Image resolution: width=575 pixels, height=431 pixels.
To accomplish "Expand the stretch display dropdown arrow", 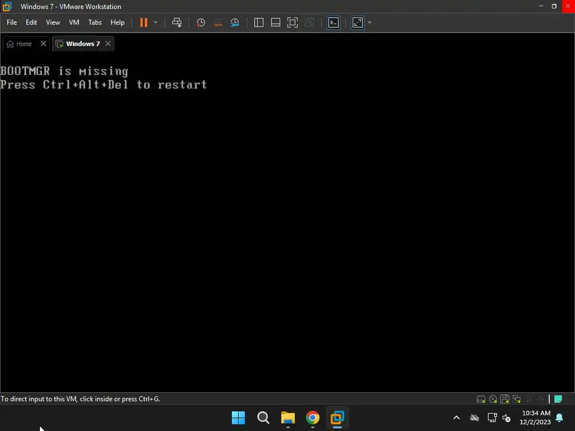I will (369, 22).
